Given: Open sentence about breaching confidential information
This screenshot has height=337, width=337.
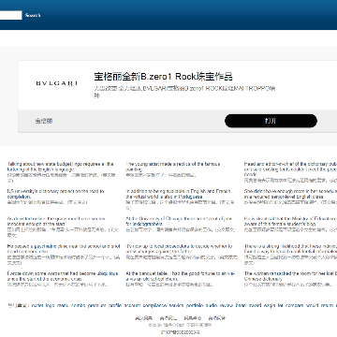Looking at the screenshot, I should point(290,249).
